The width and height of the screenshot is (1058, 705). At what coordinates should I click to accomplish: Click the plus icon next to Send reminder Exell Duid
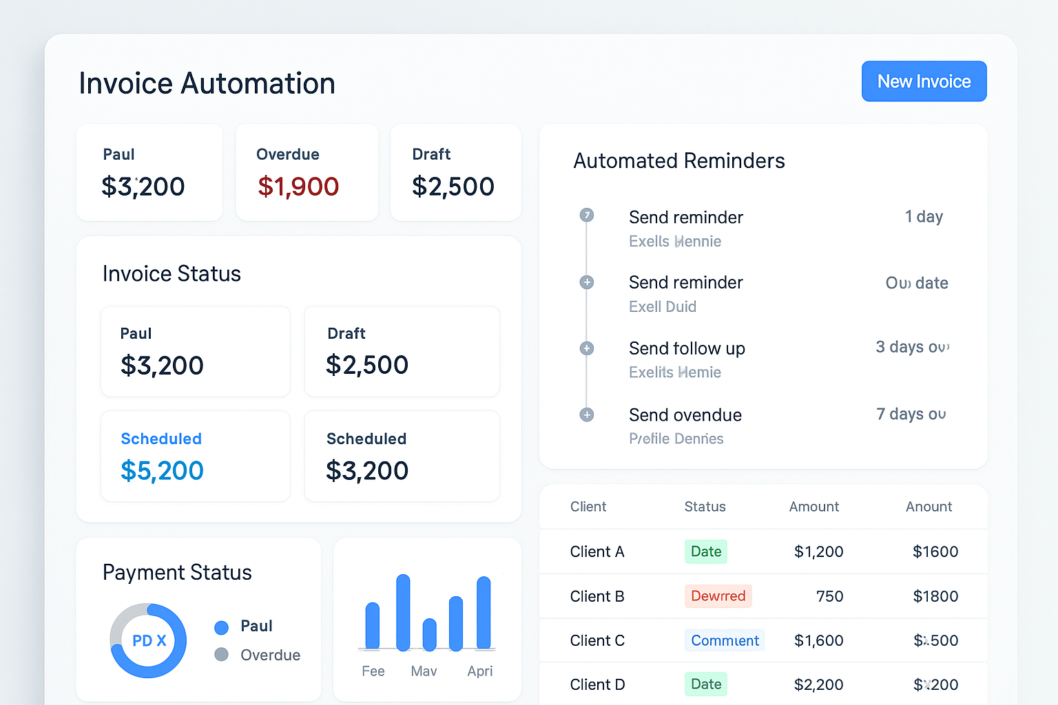coord(586,282)
